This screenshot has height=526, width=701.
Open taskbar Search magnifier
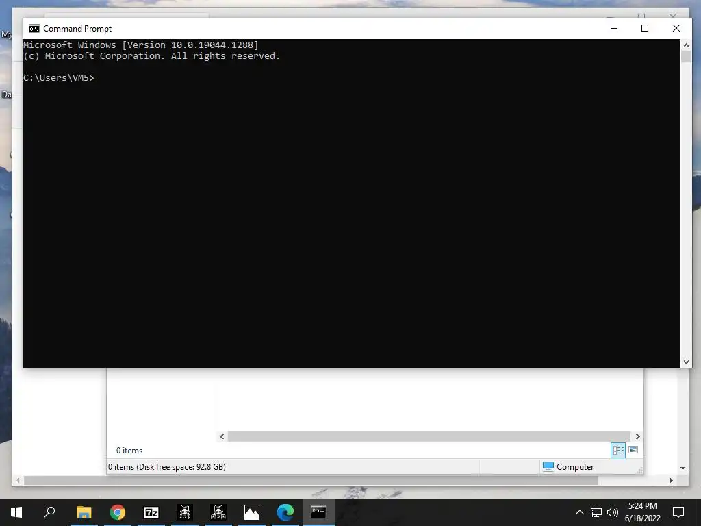point(49,512)
